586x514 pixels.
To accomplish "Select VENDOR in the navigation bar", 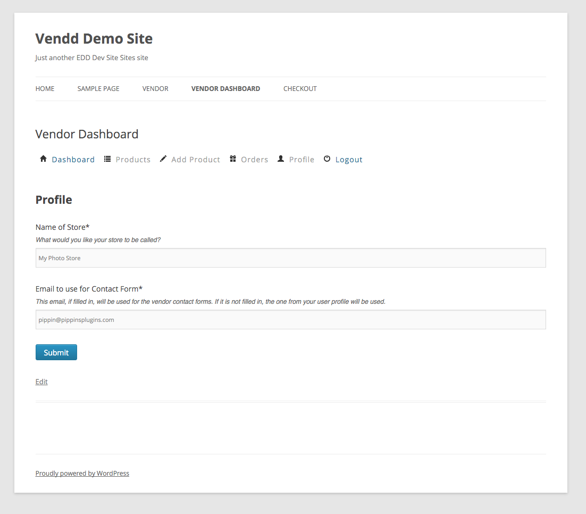I will [155, 89].
